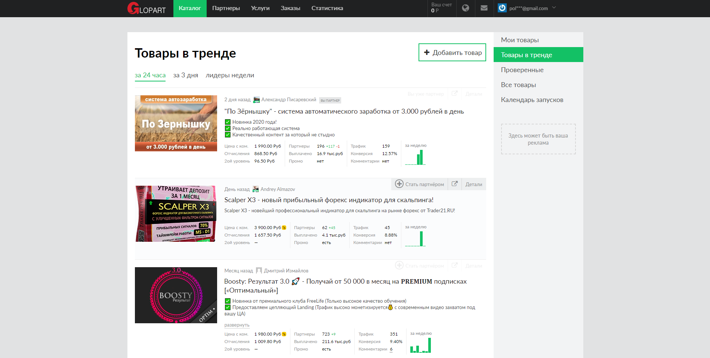Open author Александр Писаревский's profile
Screen dimensions: 710x358
click(289, 100)
